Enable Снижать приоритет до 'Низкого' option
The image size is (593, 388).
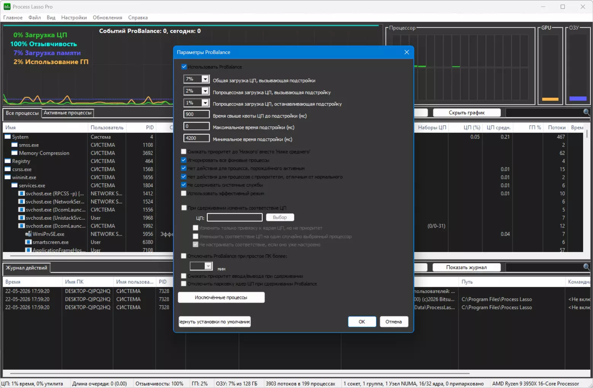coord(184,151)
